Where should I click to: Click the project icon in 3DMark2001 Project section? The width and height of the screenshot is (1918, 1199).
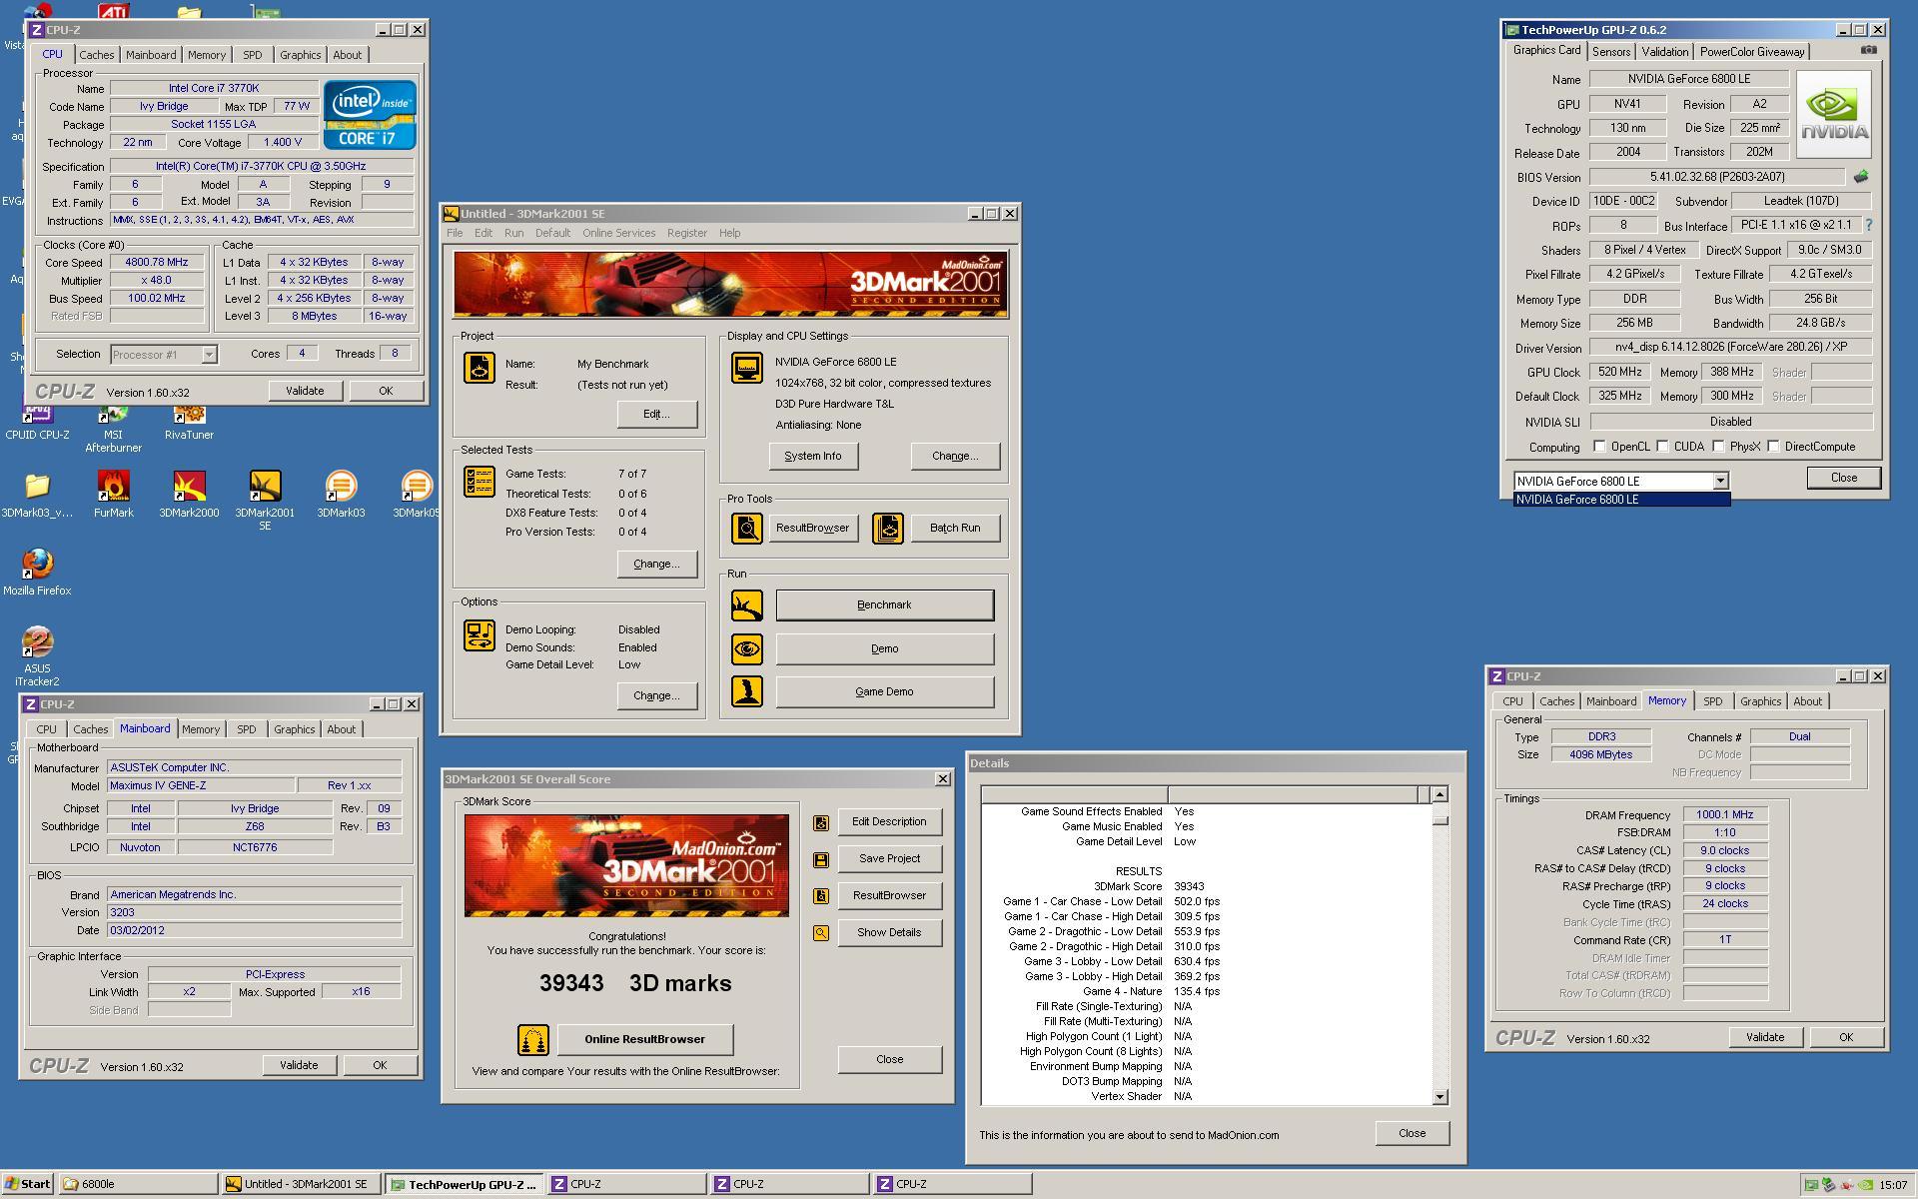click(x=479, y=368)
